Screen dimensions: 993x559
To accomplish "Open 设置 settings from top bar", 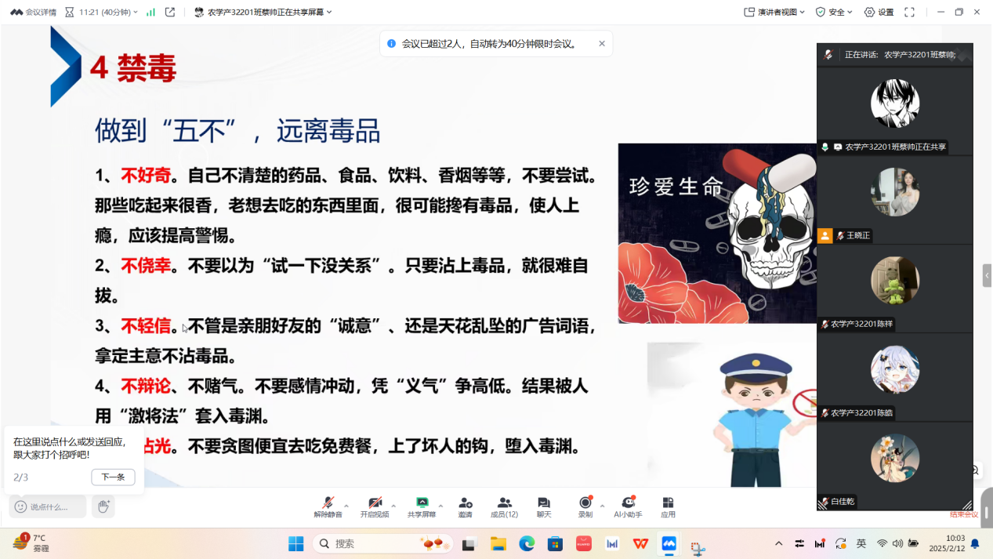I will pyautogui.click(x=879, y=12).
